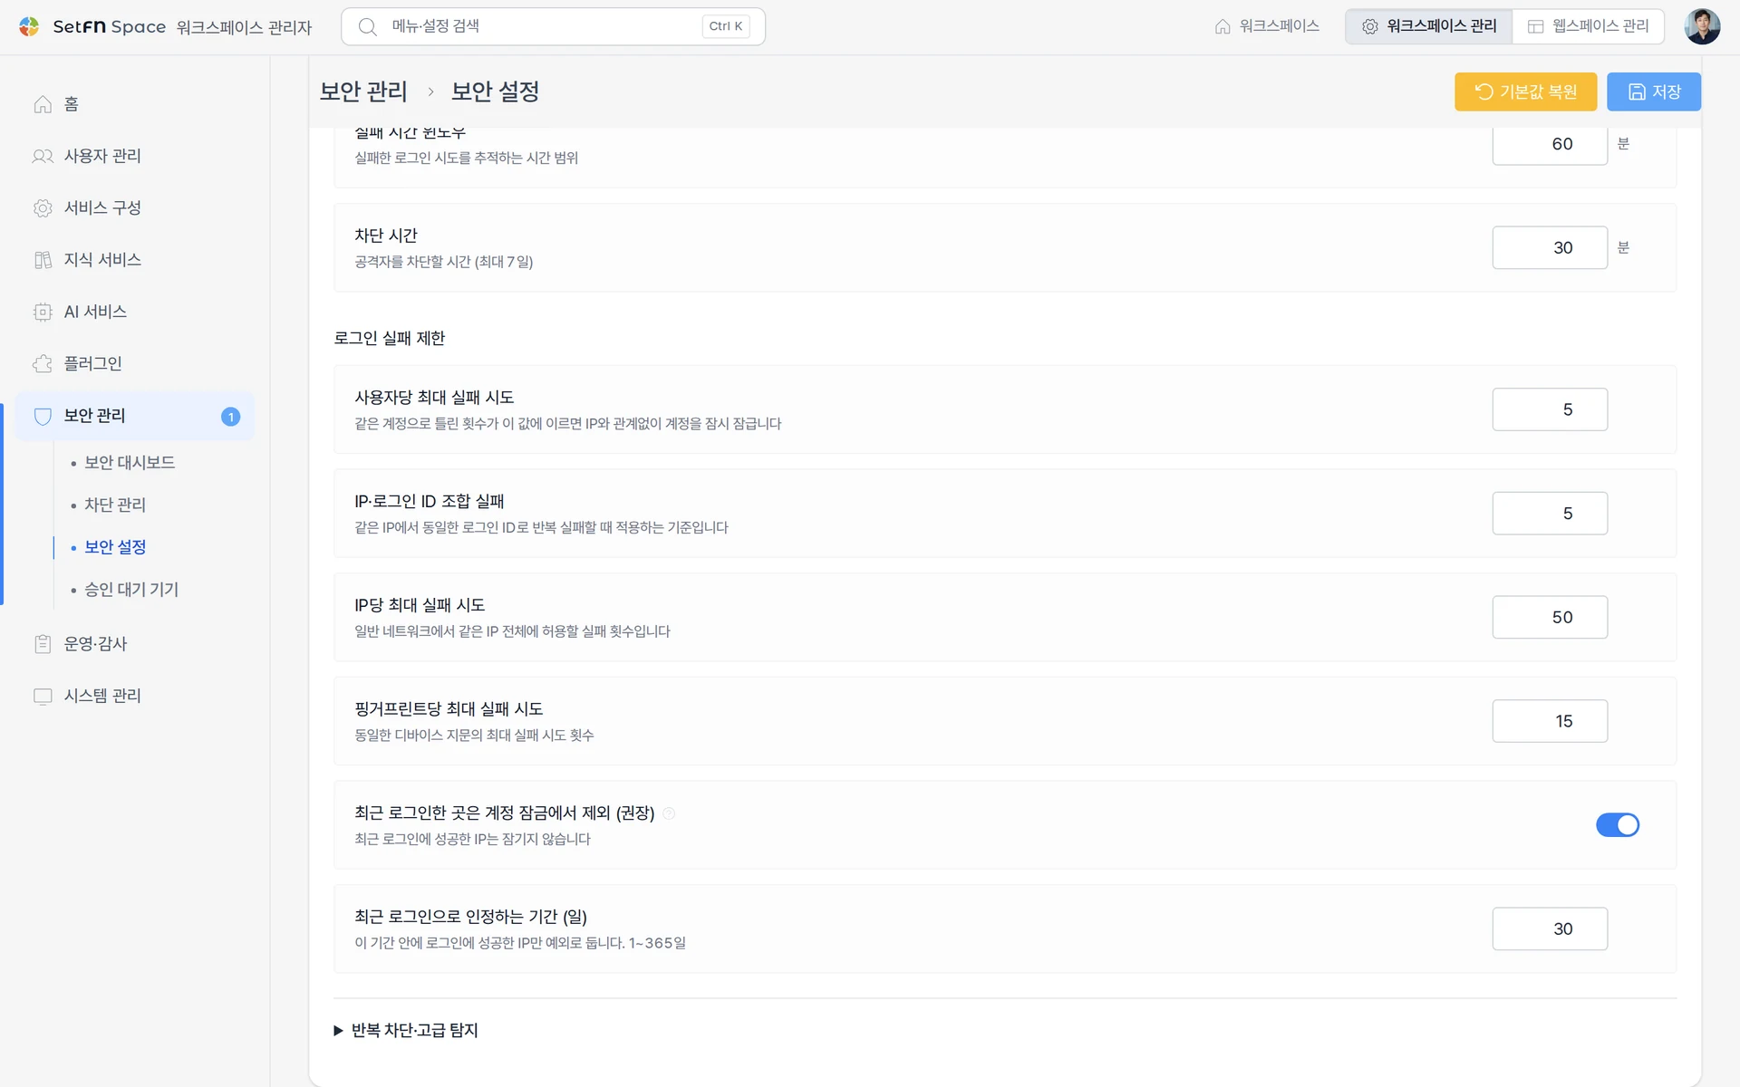1740x1087 pixels.
Task: Click the 핑거프린트당 최대 실패 시도 value field
Action: coord(1550,721)
